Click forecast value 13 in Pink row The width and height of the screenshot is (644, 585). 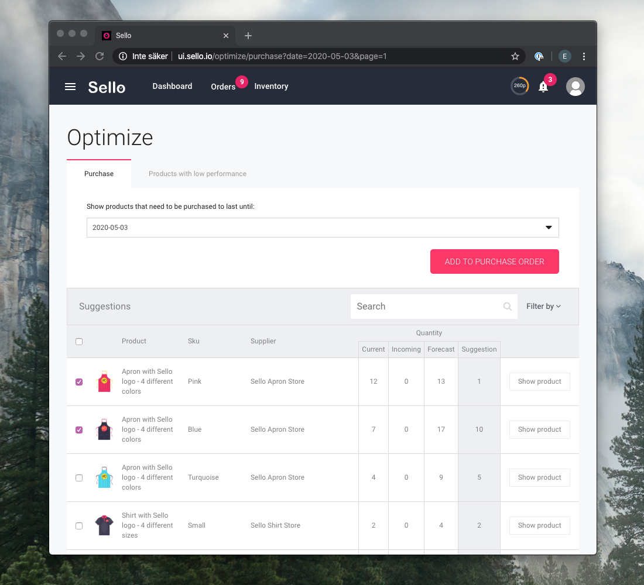441,381
